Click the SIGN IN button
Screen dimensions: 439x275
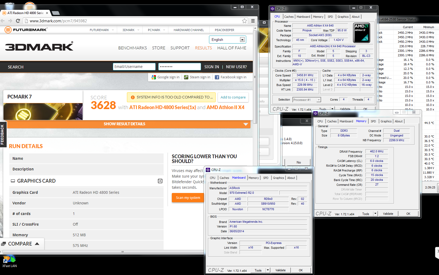[x=212, y=67]
